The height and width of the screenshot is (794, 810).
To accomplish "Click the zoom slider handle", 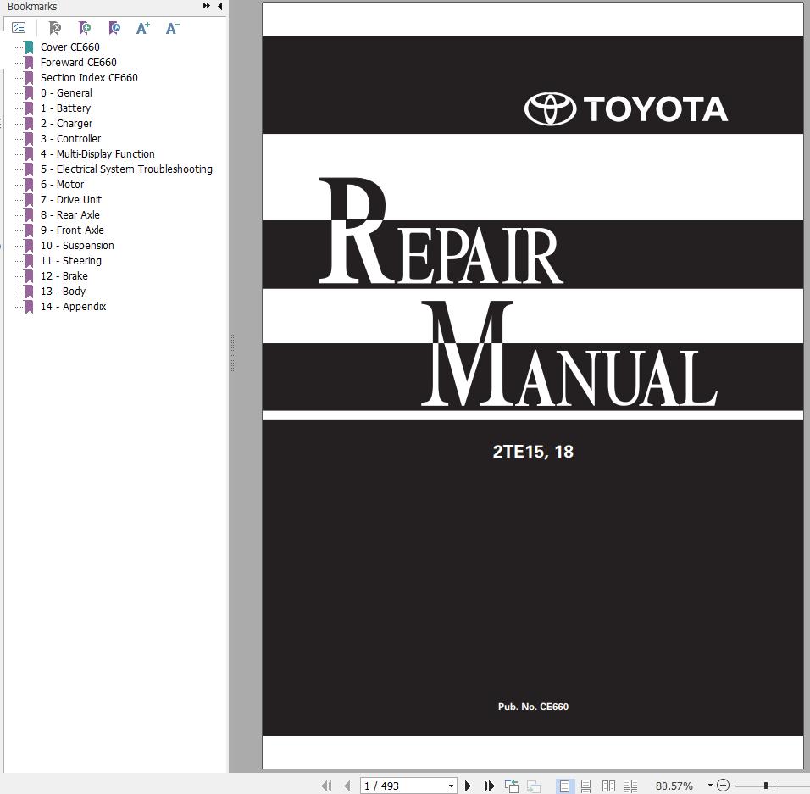I will (x=766, y=786).
